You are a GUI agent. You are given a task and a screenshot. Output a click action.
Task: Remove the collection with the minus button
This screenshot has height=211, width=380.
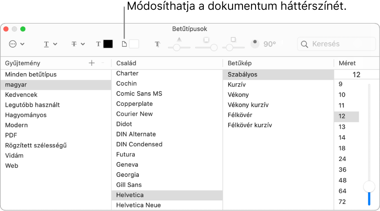pyautogui.click(x=103, y=63)
